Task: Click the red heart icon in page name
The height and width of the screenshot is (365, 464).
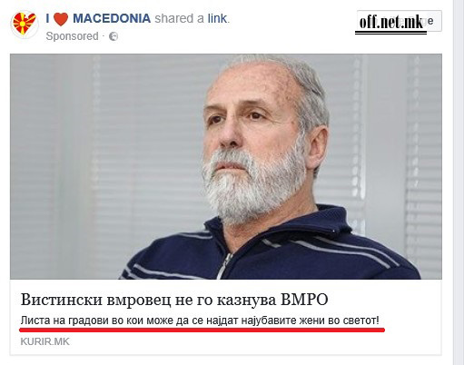Action: (x=61, y=19)
